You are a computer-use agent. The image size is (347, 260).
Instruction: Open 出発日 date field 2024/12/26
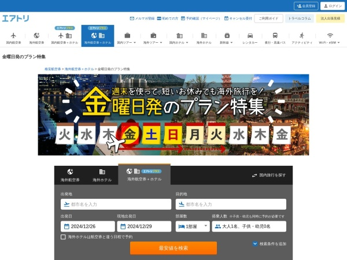(x=88, y=226)
